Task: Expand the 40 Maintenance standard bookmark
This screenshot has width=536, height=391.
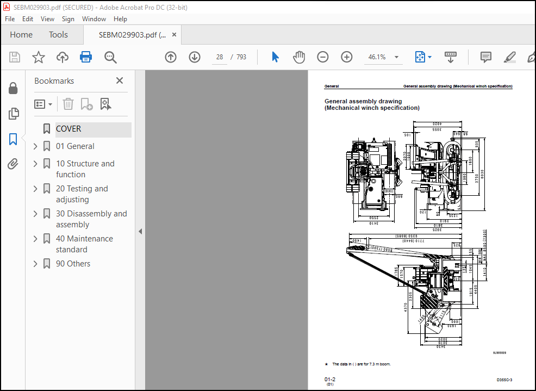Action: (x=35, y=239)
